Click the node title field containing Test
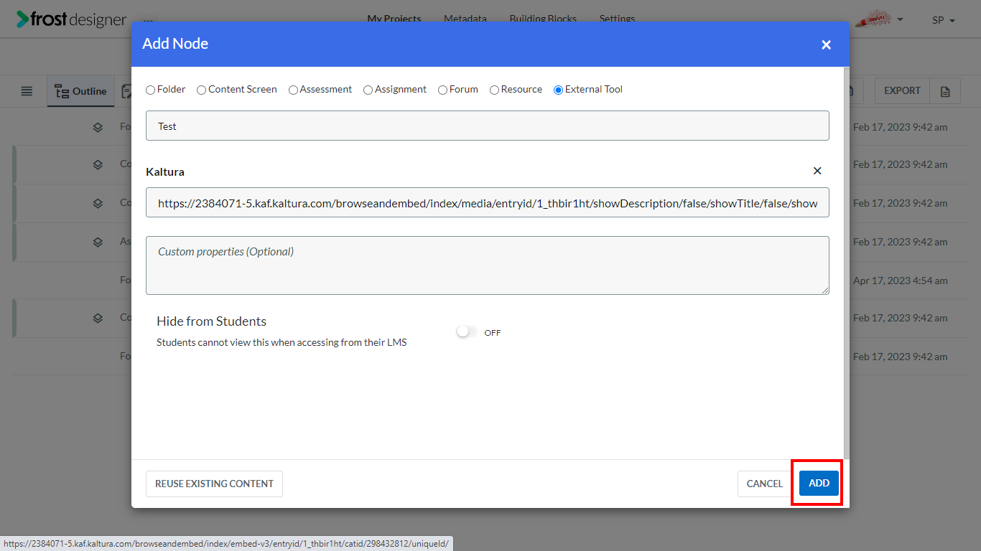981x551 pixels. click(487, 126)
